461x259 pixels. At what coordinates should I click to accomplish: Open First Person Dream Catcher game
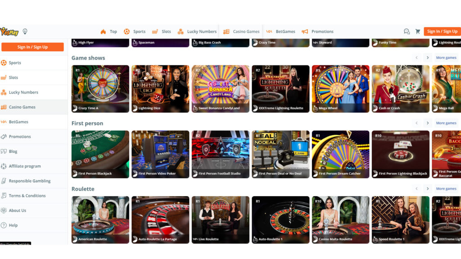[x=340, y=154]
